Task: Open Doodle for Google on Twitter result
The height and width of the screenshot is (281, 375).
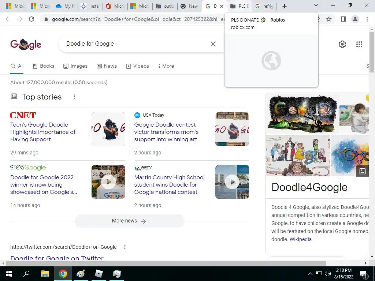Action: pyautogui.click(x=57, y=258)
